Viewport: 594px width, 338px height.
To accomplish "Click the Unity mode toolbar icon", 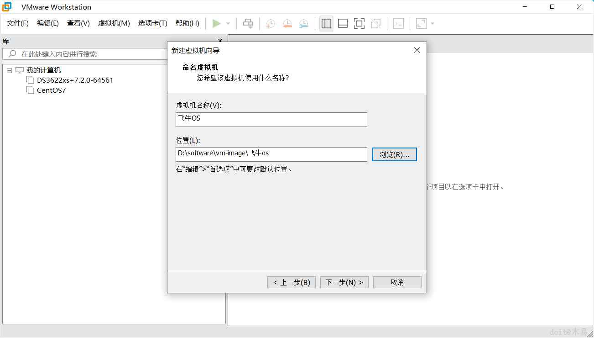I will [x=375, y=23].
